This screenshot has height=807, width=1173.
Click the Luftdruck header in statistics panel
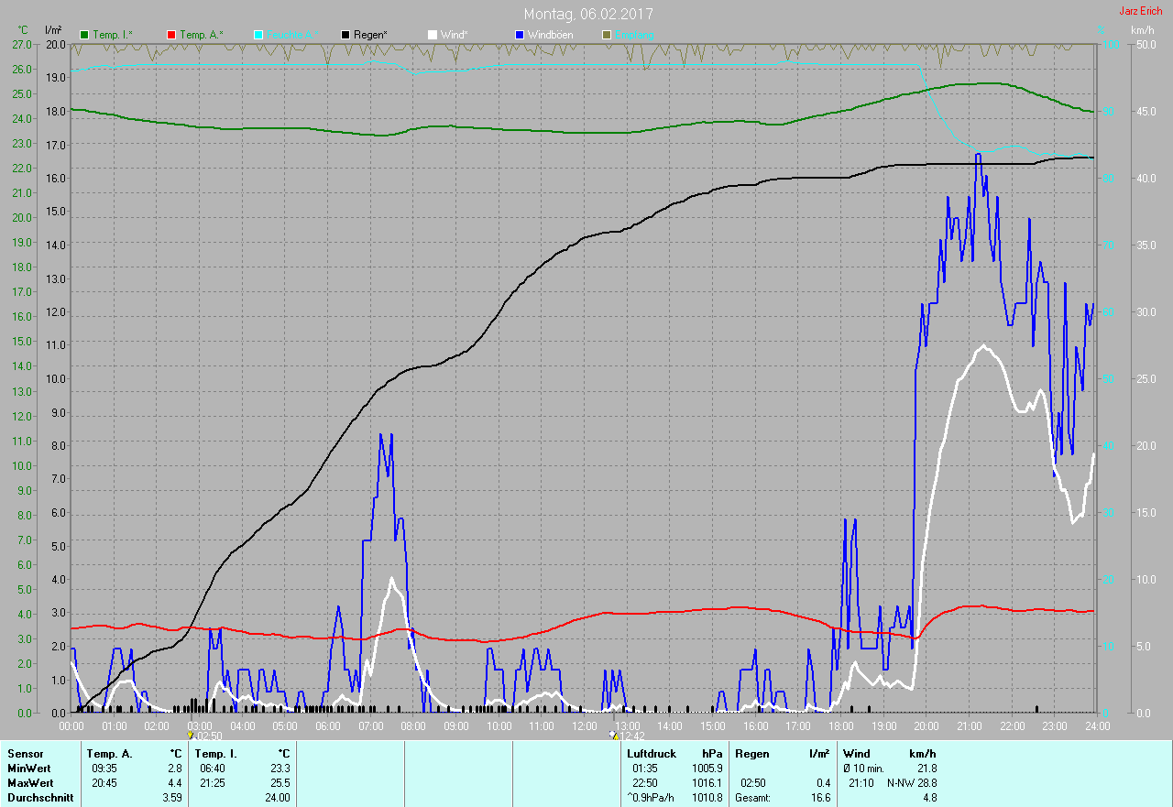click(652, 754)
